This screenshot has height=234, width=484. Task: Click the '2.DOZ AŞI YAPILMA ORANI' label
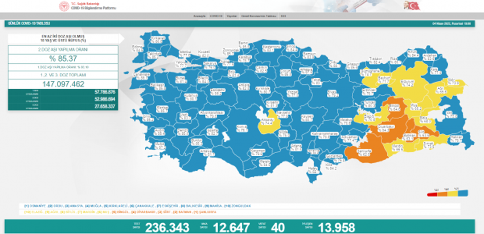63,50
